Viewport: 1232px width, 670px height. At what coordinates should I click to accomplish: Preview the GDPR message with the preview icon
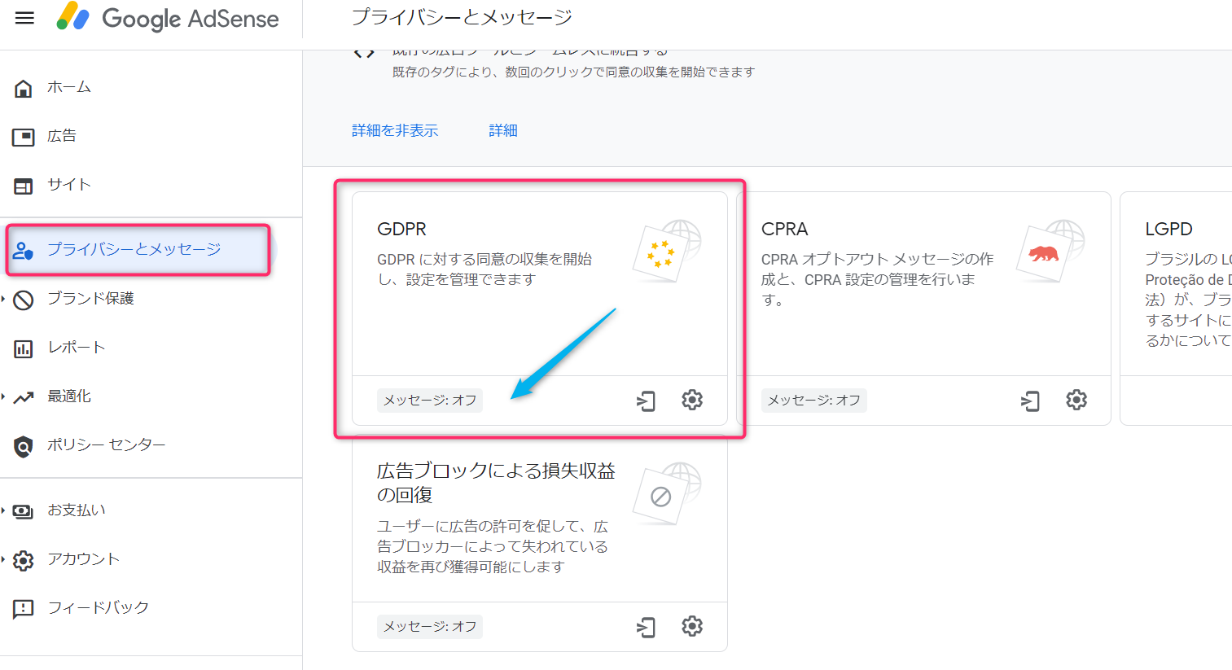pyautogui.click(x=646, y=400)
